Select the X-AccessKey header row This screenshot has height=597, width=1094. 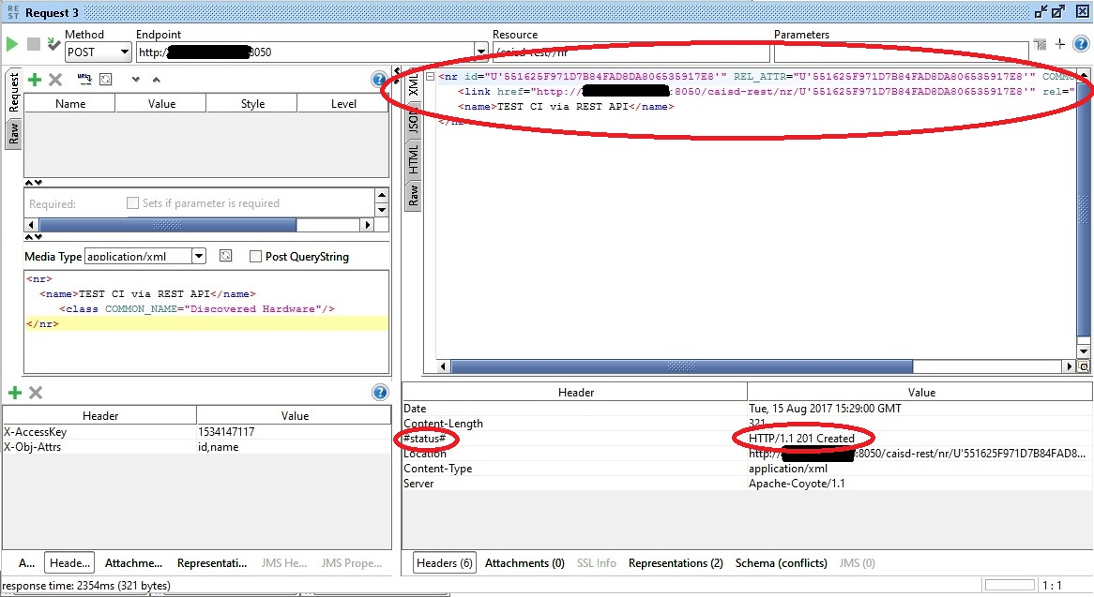point(196,431)
